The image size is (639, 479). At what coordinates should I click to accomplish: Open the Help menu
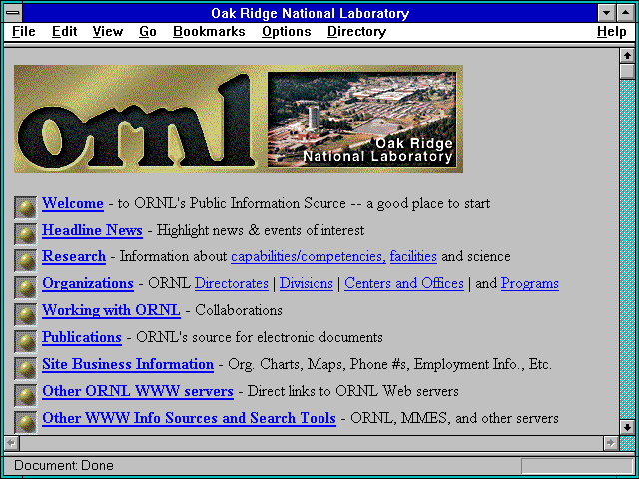click(x=611, y=31)
